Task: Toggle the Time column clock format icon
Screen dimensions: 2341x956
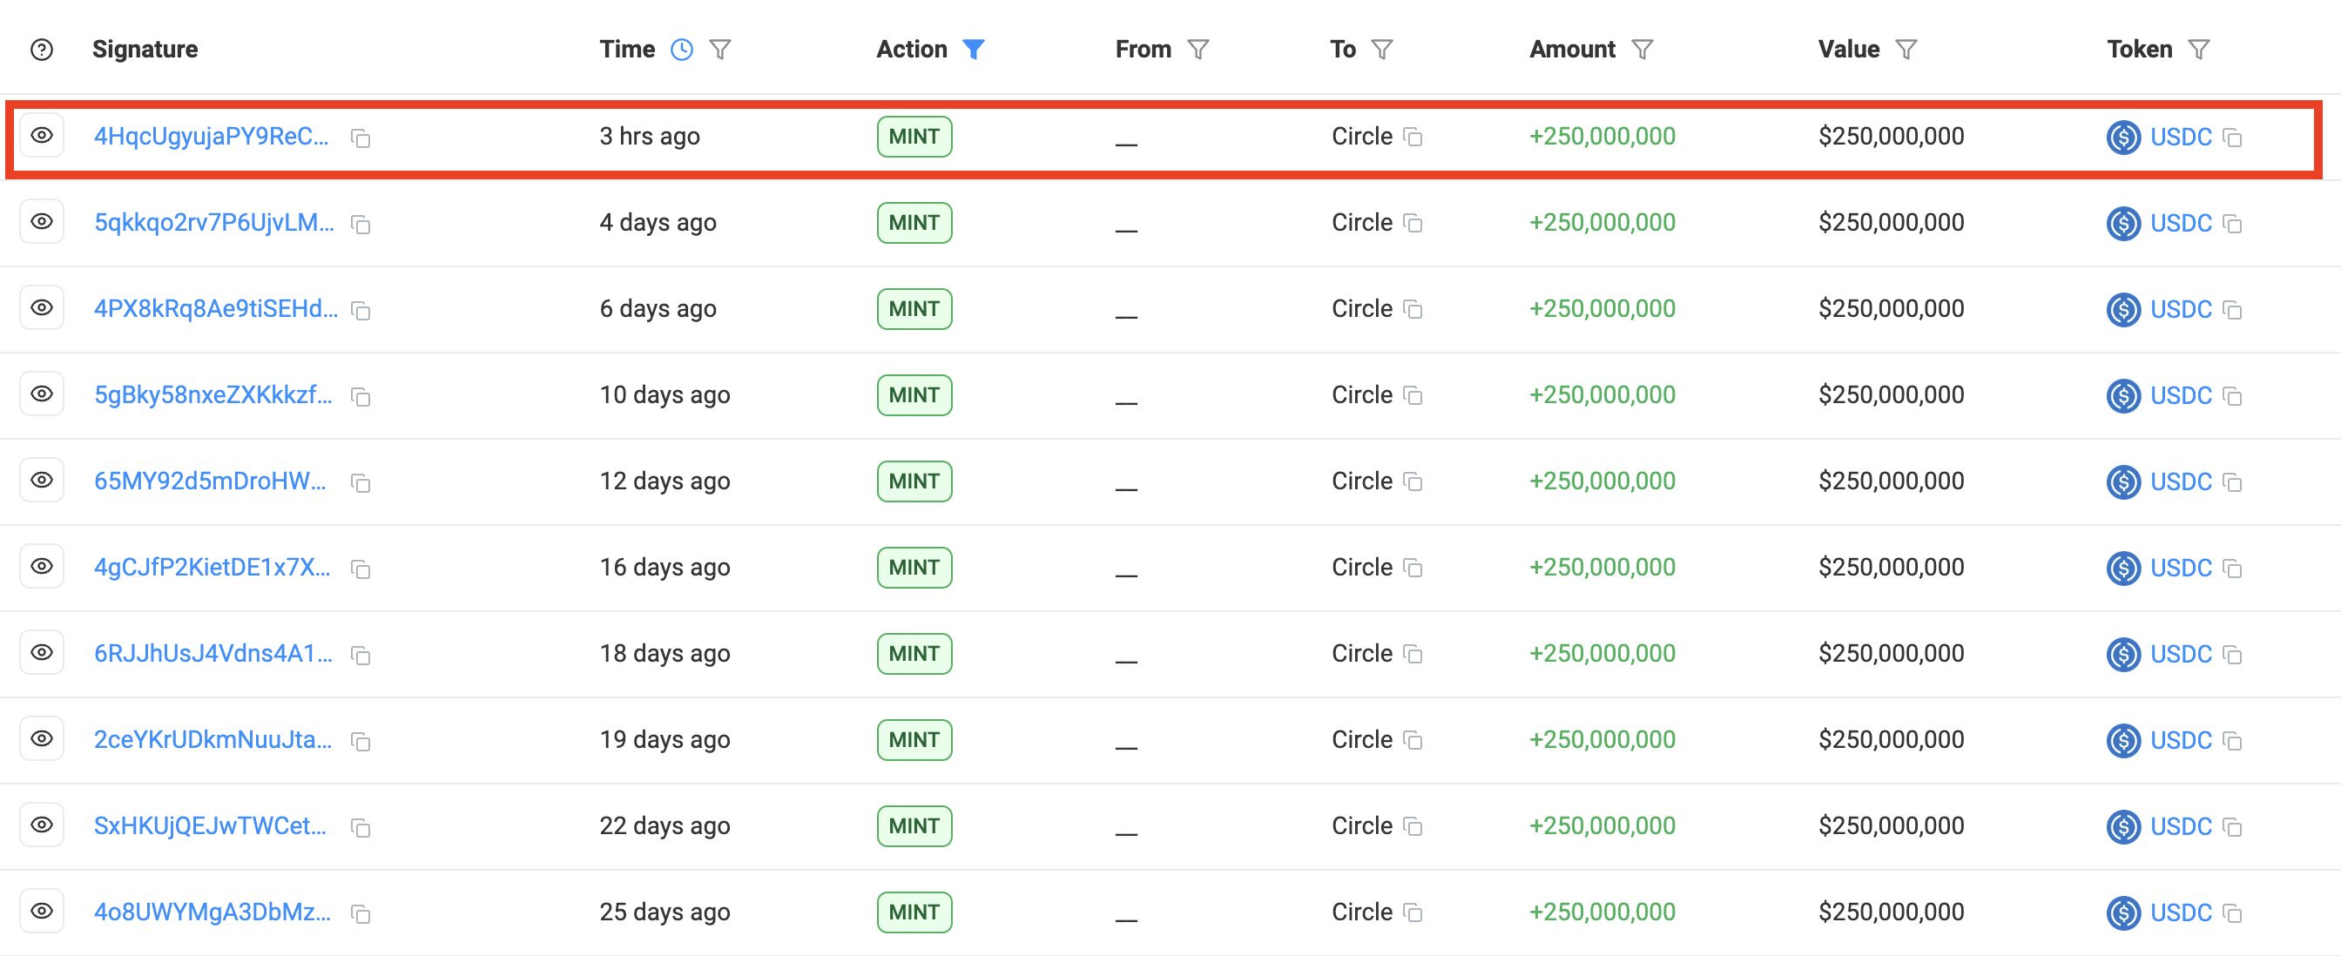Action: point(682,49)
